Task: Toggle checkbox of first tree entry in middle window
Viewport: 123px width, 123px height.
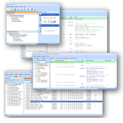Action: [x=36, y=64]
